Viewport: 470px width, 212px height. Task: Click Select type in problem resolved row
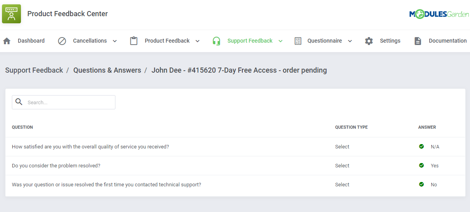[x=342, y=165]
